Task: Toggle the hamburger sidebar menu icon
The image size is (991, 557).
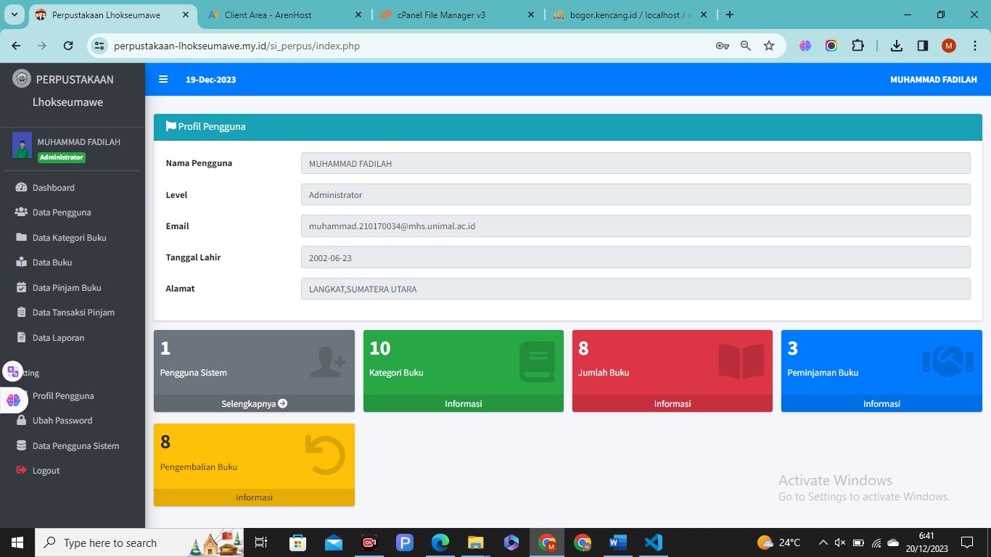Action: (163, 80)
